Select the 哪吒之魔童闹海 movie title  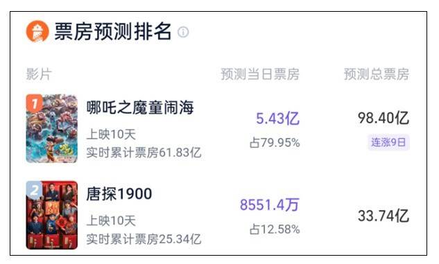coord(140,107)
